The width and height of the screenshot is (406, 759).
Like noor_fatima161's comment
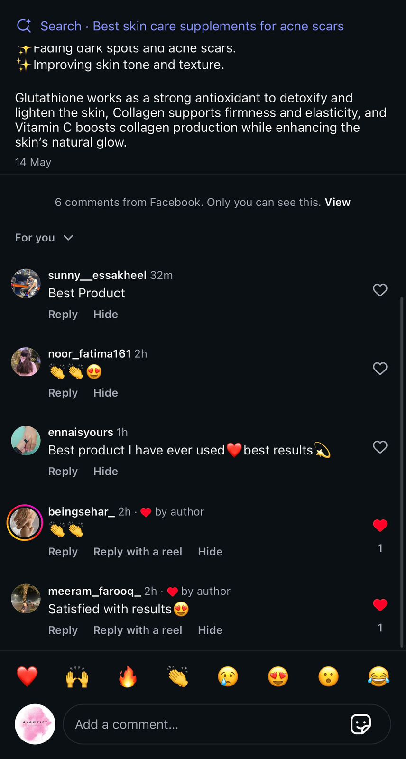[380, 369]
